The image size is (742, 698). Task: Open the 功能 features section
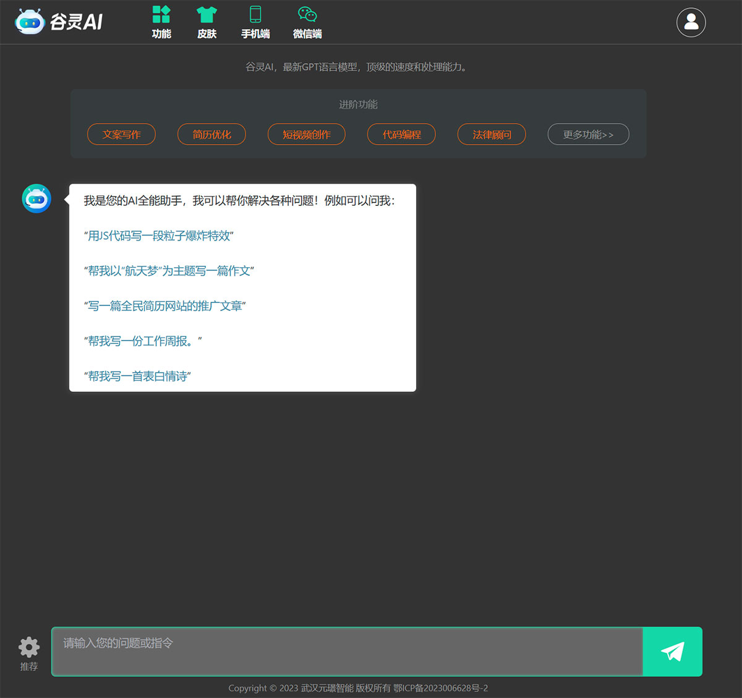point(161,22)
